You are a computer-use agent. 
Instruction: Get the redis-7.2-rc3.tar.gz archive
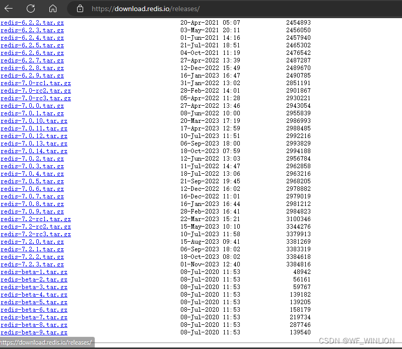[x=36, y=235]
